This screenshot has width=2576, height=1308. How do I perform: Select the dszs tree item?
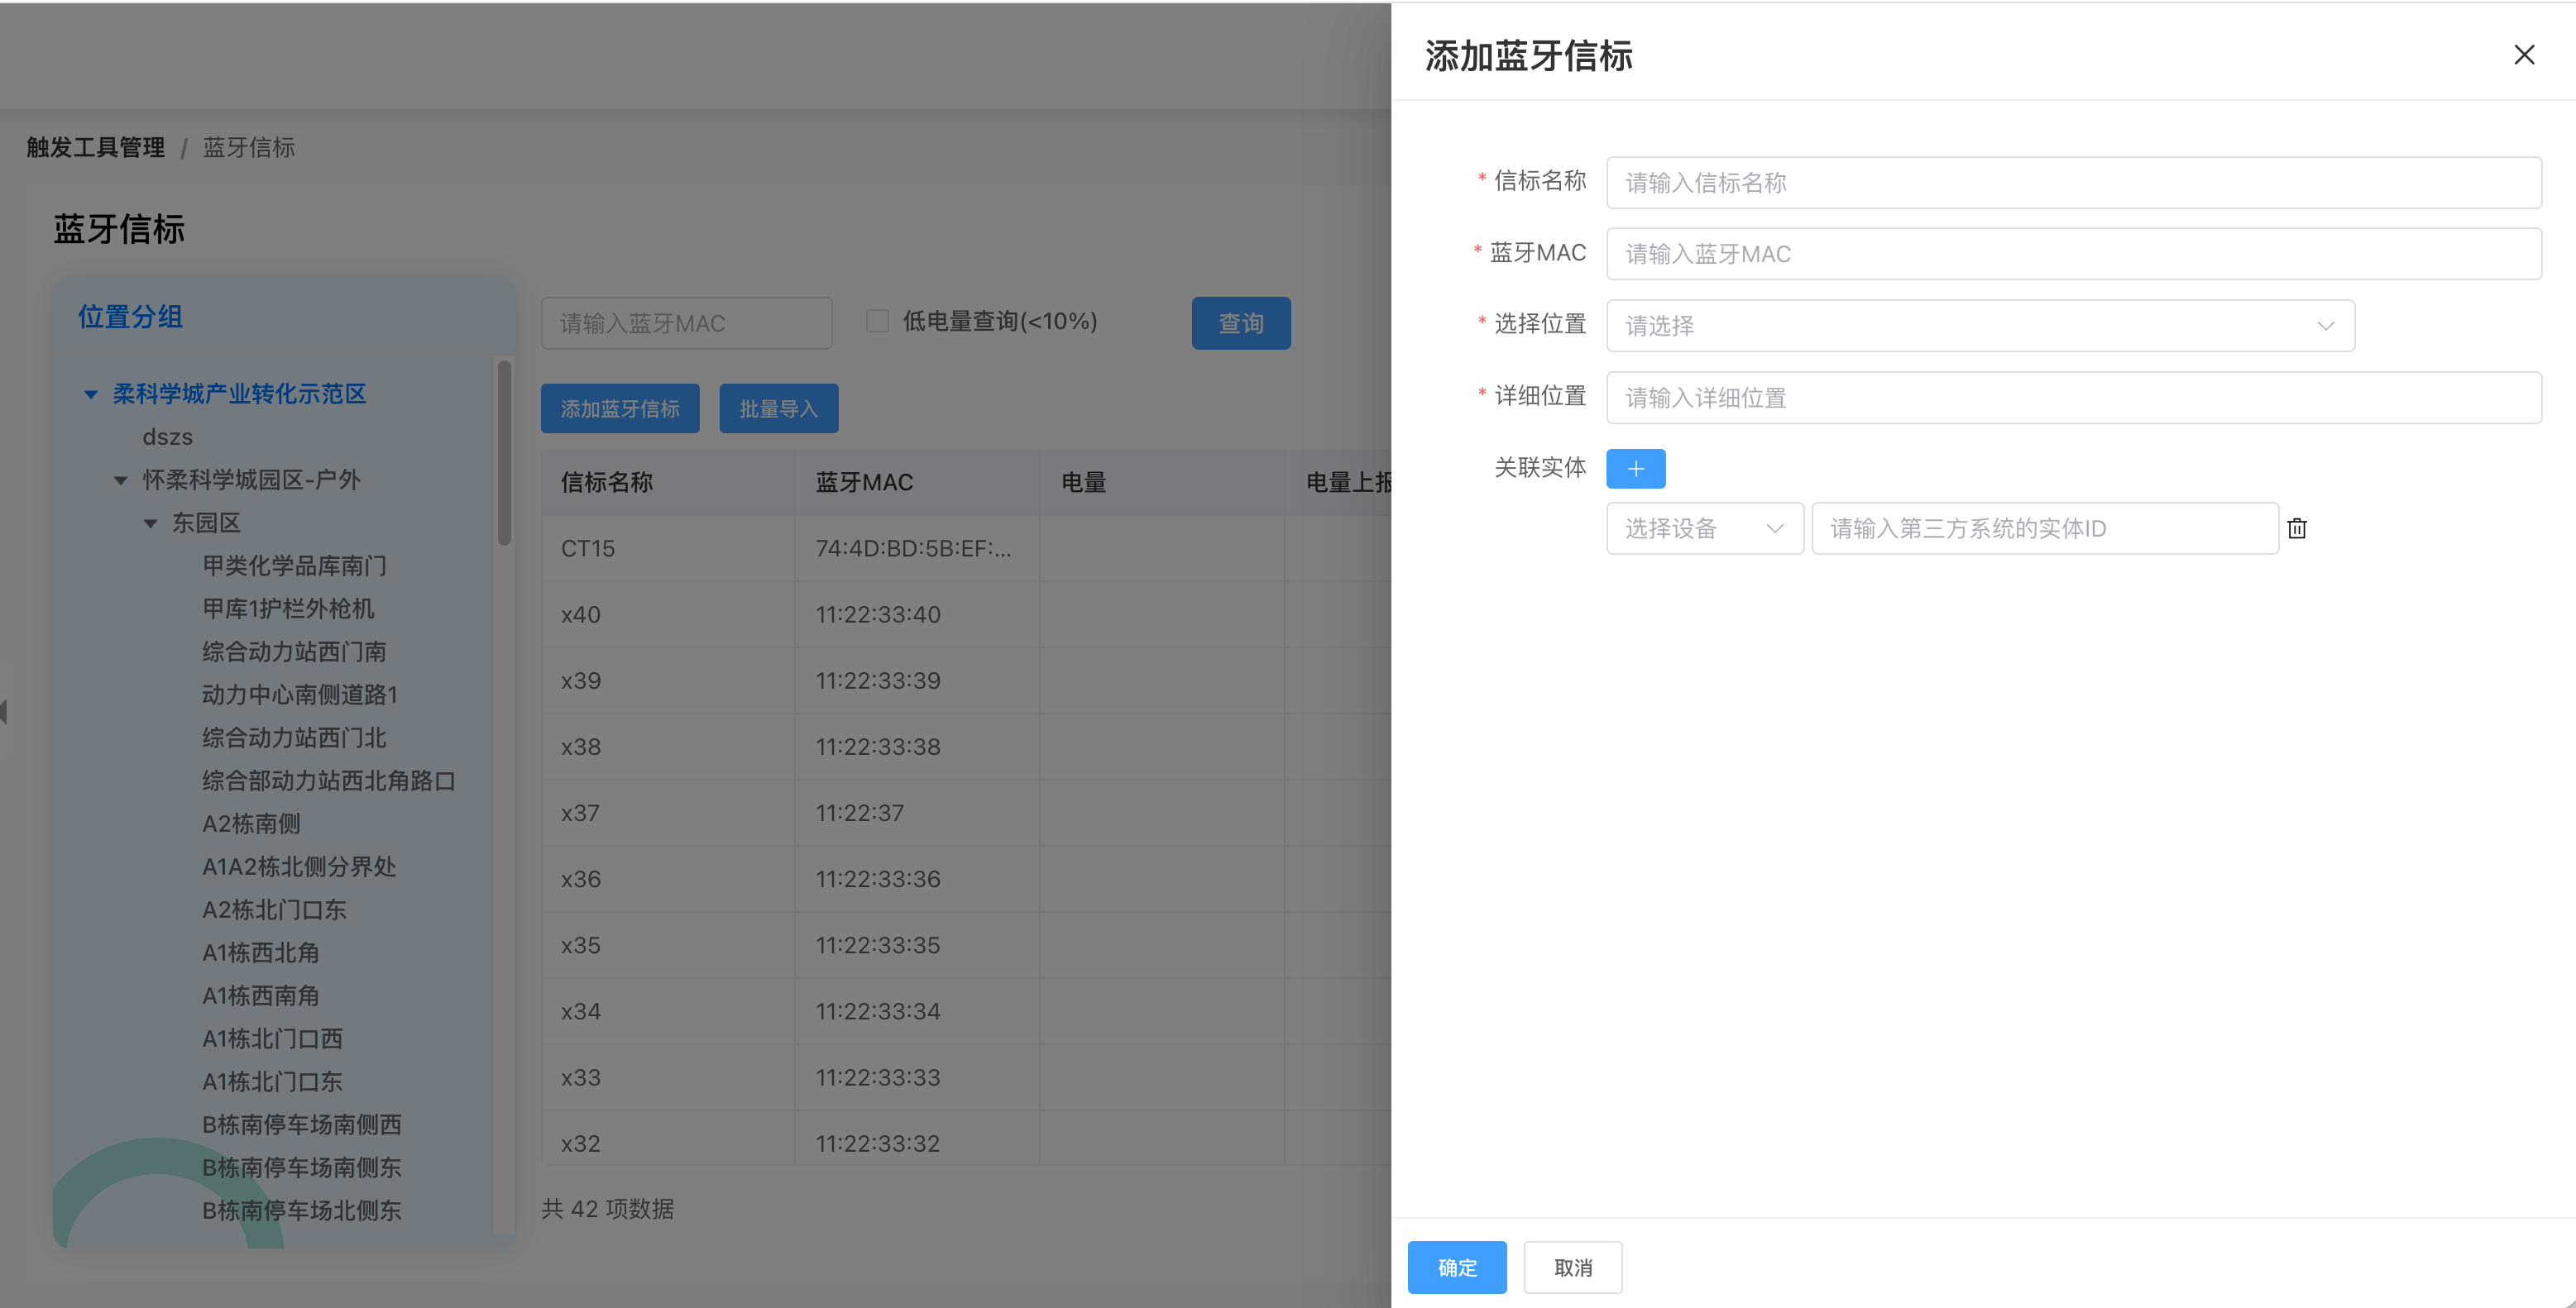click(167, 437)
